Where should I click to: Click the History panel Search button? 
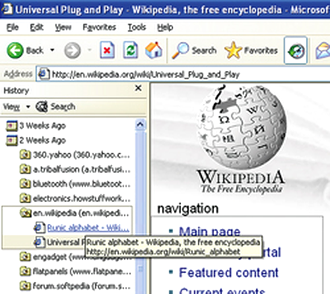pos(55,107)
